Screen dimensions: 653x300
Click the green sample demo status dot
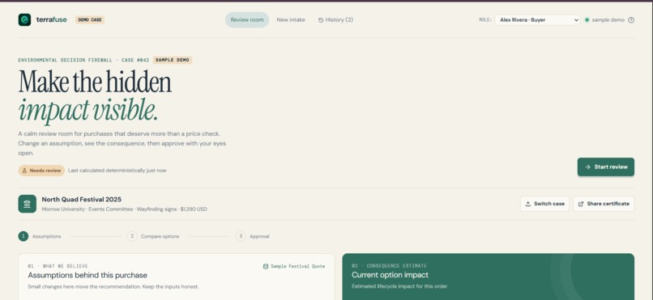pyautogui.click(x=587, y=20)
